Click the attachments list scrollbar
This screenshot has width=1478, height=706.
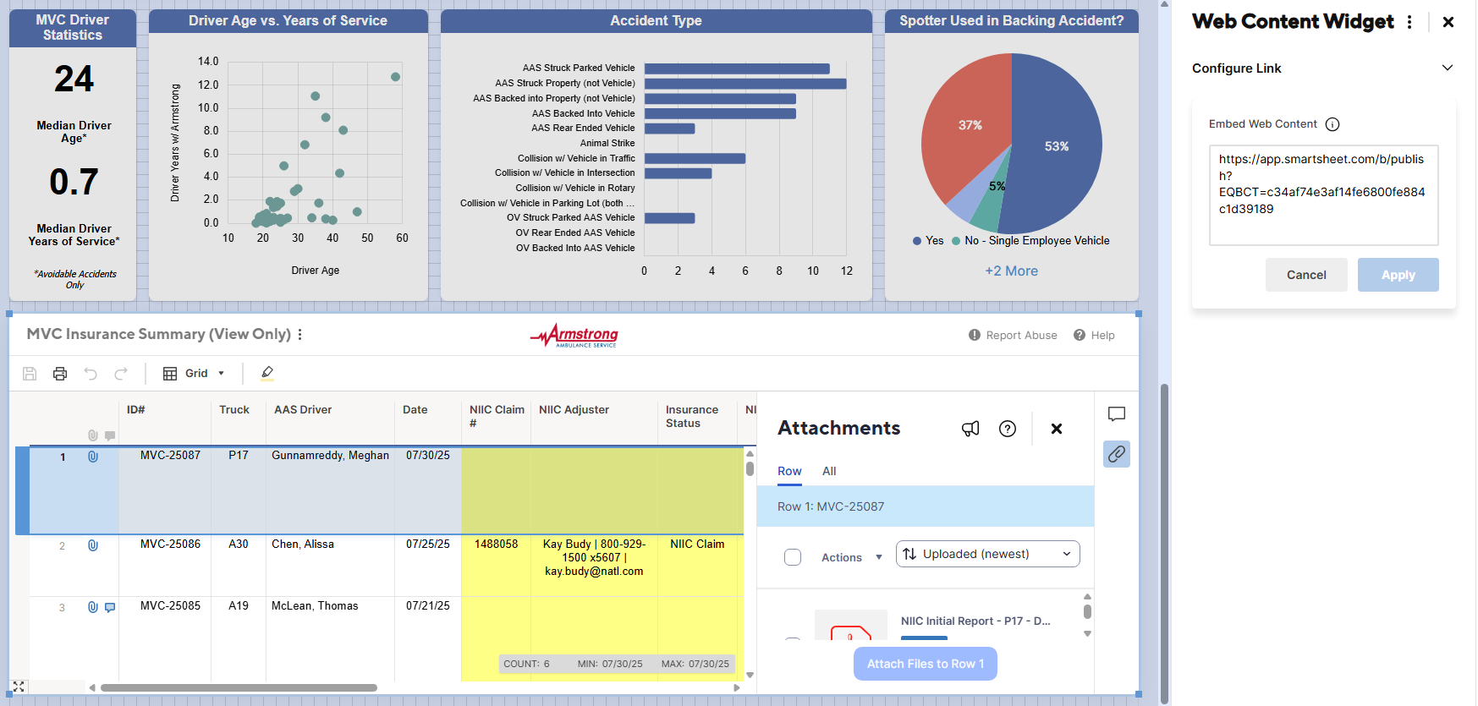[x=1087, y=610]
